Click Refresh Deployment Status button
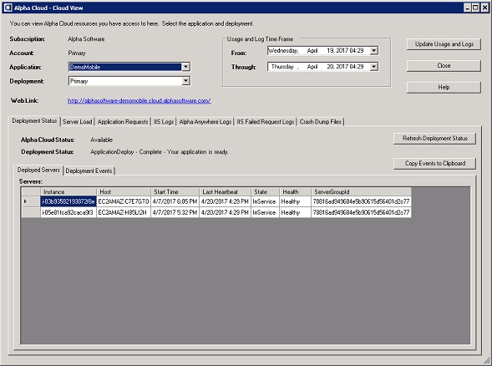This screenshot has width=492, height=366. [435, 139]
